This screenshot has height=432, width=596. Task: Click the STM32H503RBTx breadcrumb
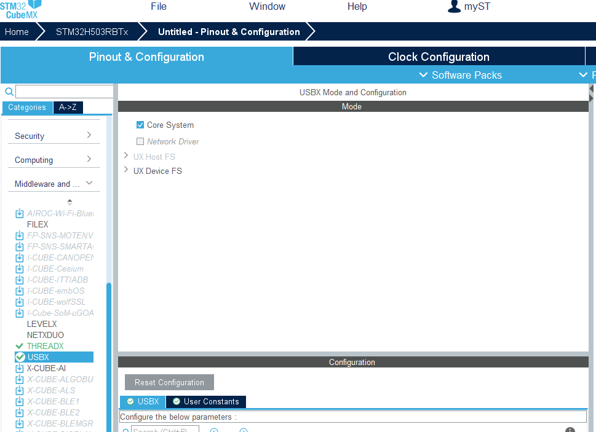point(92,32)
